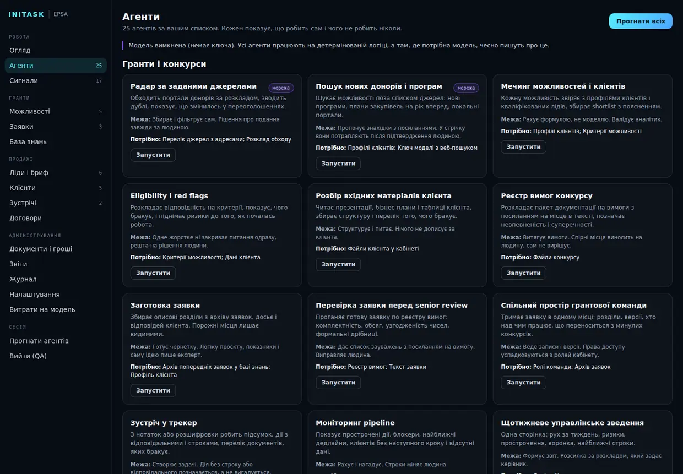Click the Eligibility і red flags title
Viewport: 683px width, 474px height.
[169, 195]
